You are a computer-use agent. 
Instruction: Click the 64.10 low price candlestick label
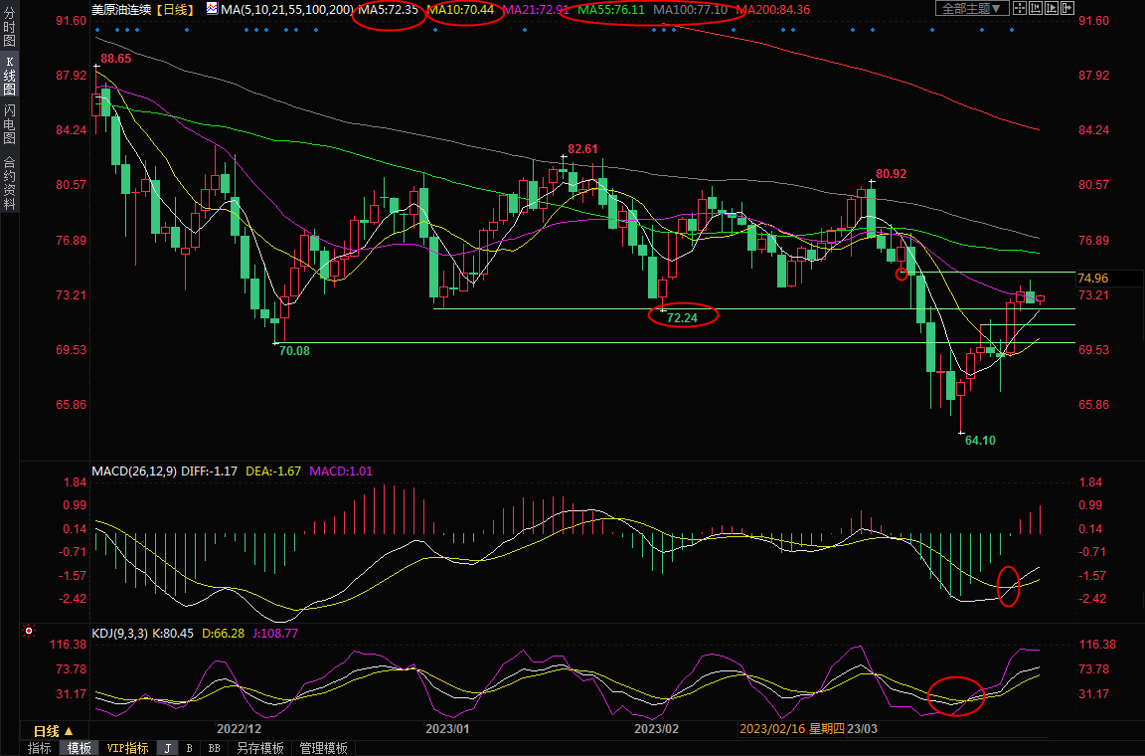click(979, 440)
